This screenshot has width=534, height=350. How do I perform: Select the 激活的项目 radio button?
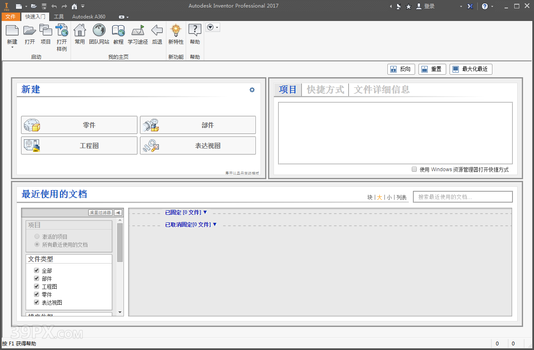(37, 237)
